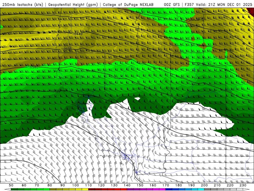Click the 170 knot color bar label
Image resolution: width=254 pixels, height=191 pixels.
click(166, 185)
